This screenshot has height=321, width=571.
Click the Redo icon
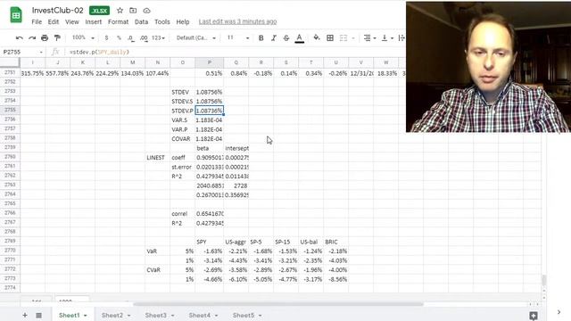pos(32,37)
